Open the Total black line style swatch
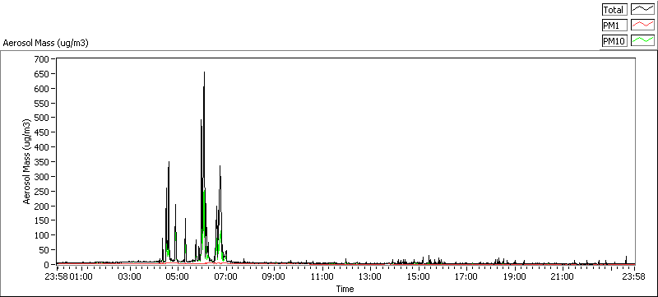This screenshot has height=297, width=658. (643, 10)
